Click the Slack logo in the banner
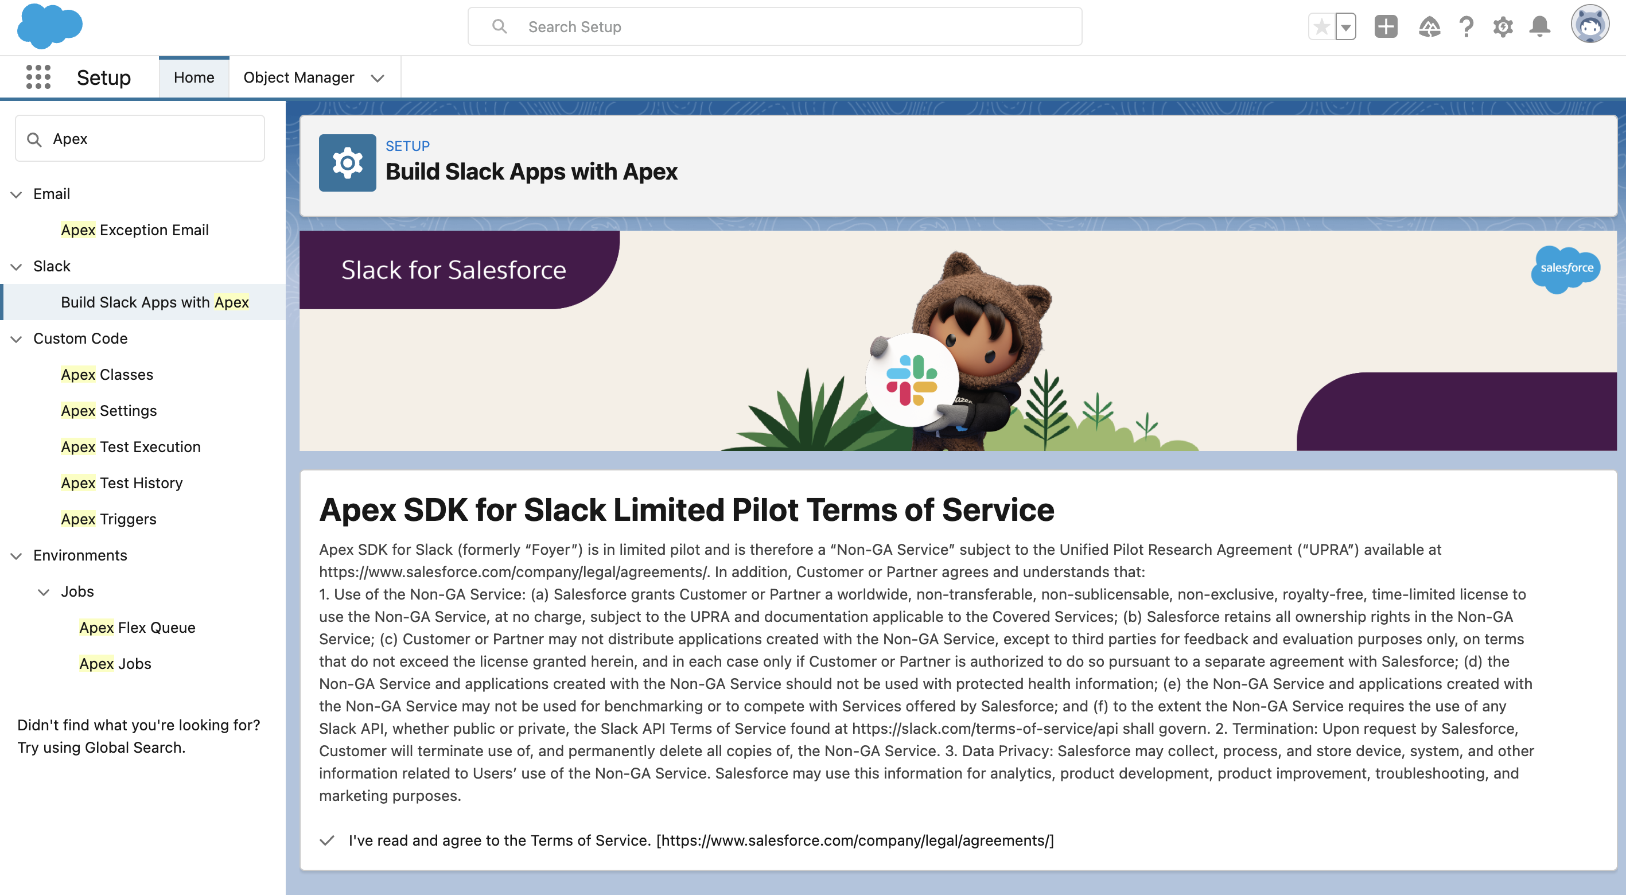 click(x=912, y=380)
